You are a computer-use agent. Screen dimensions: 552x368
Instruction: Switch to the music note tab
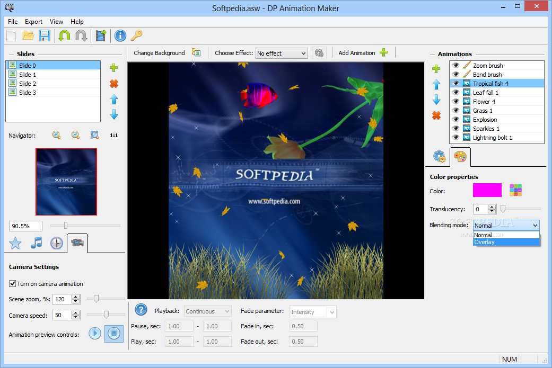pos(36,243)
